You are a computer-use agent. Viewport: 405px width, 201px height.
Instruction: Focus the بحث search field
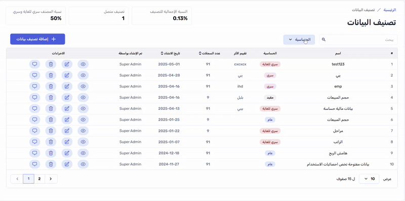tap(358, 39)
